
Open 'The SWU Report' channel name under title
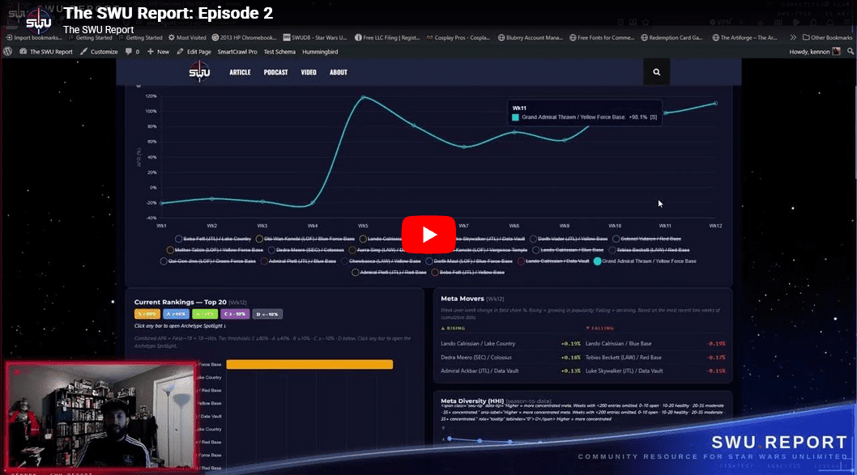click(98, 29)
